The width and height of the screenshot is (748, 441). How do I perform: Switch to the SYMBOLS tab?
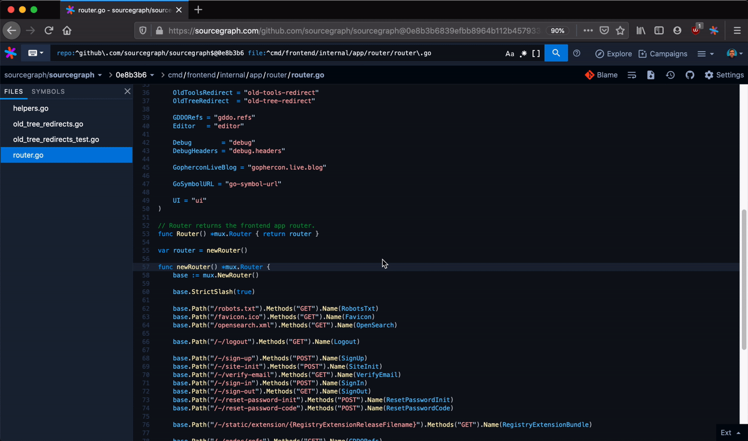click(48, 91)
